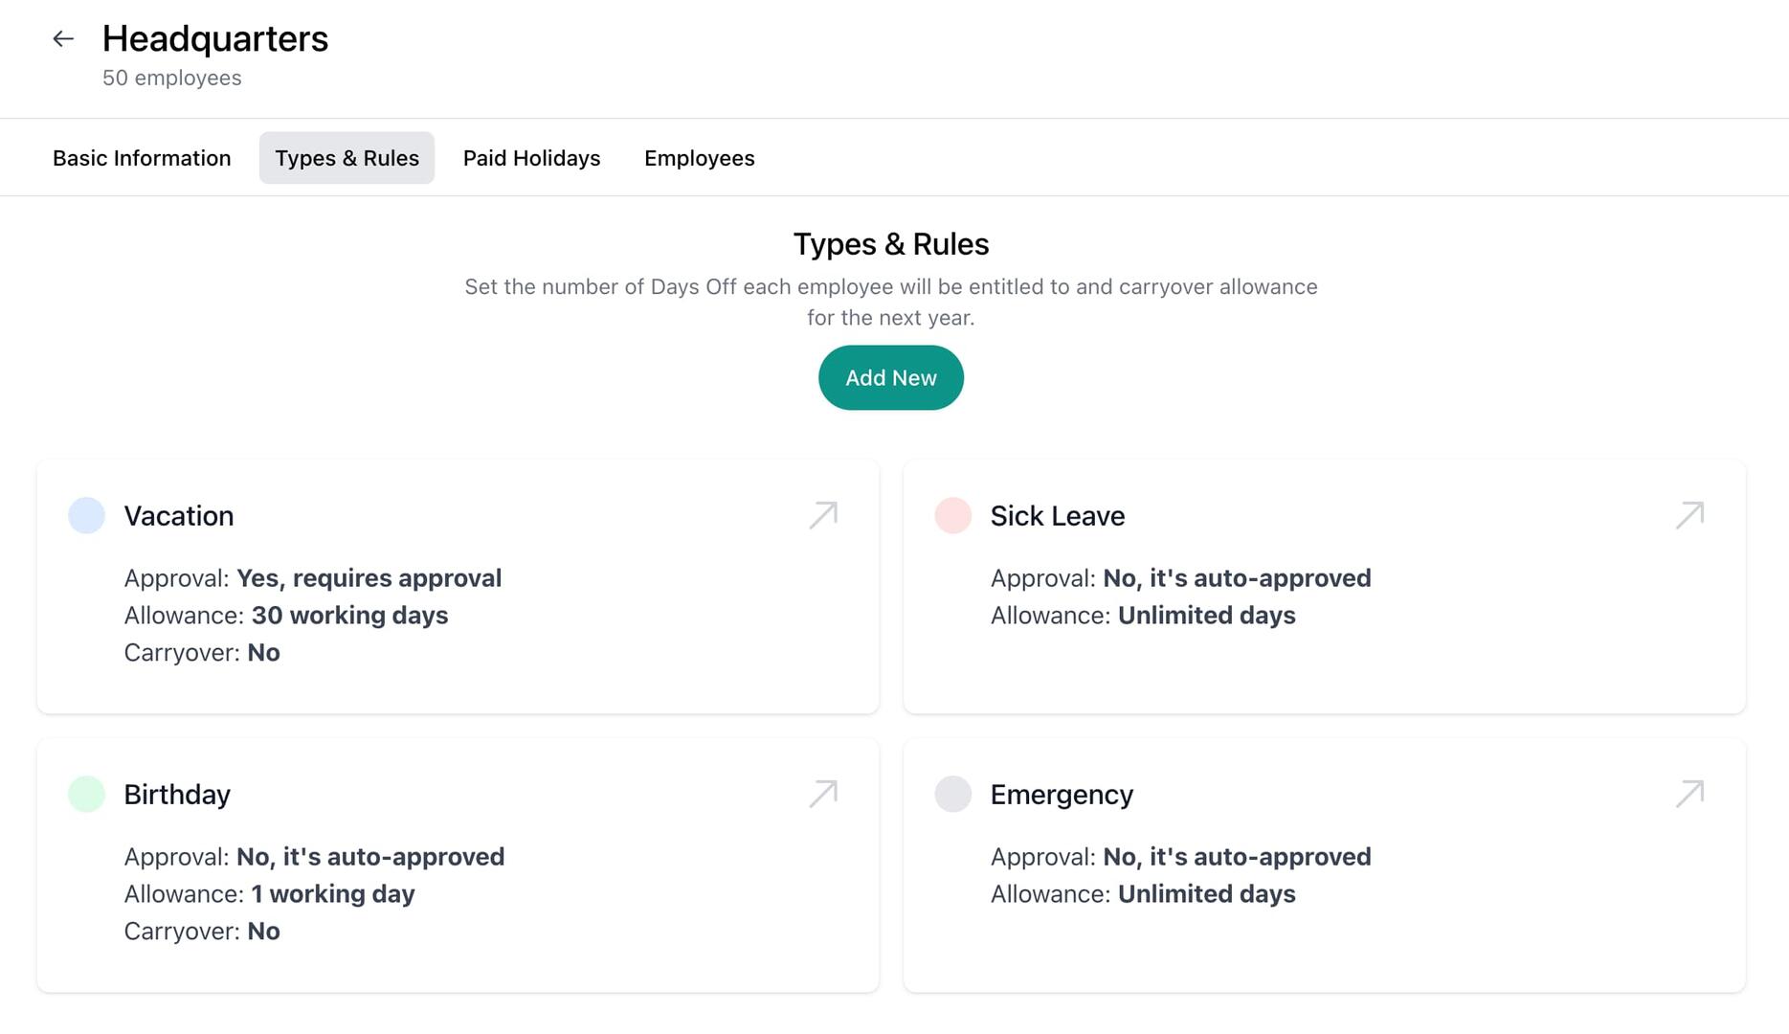Click the Vacation card title

tap(178, 516)
